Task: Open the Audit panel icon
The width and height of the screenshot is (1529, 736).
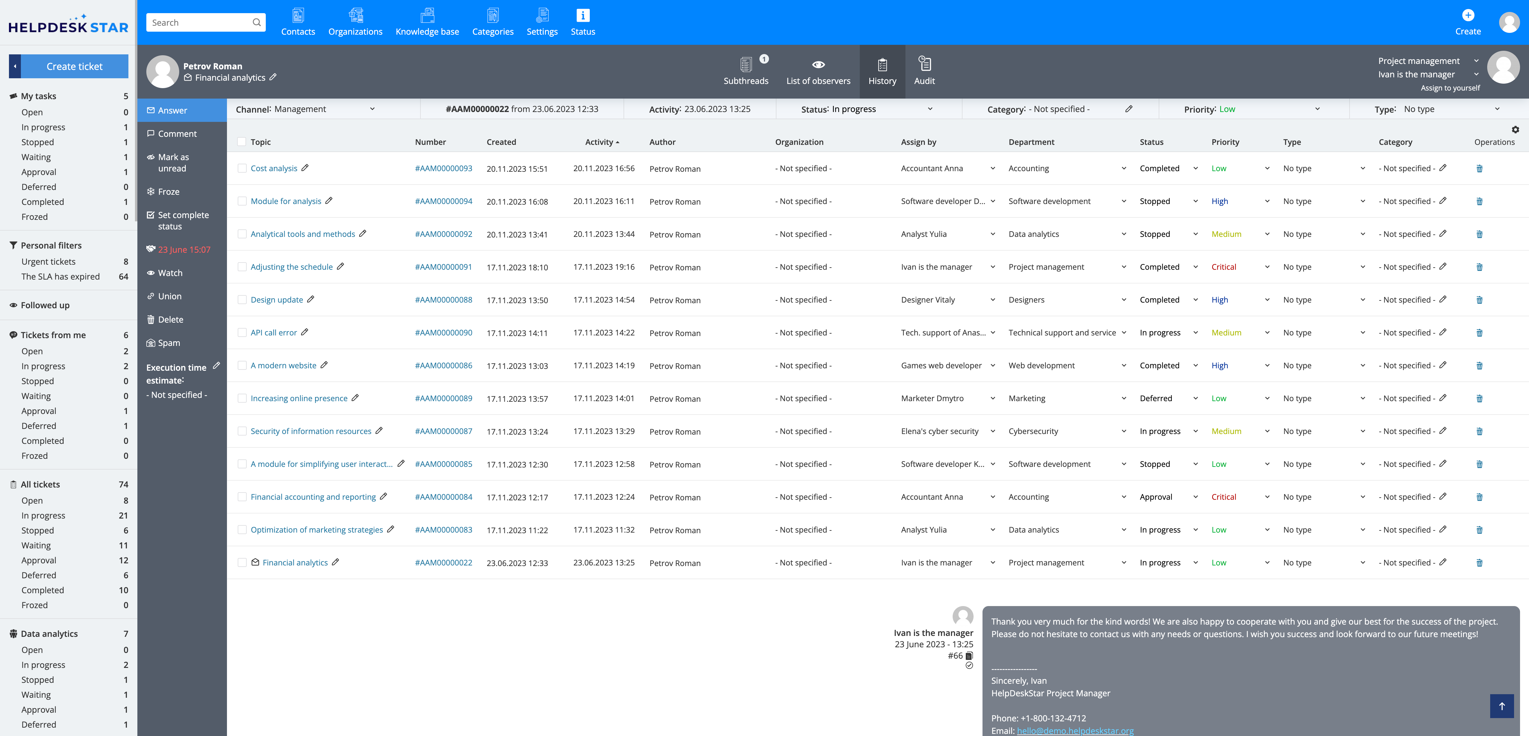Action: (x=924, y=64)
